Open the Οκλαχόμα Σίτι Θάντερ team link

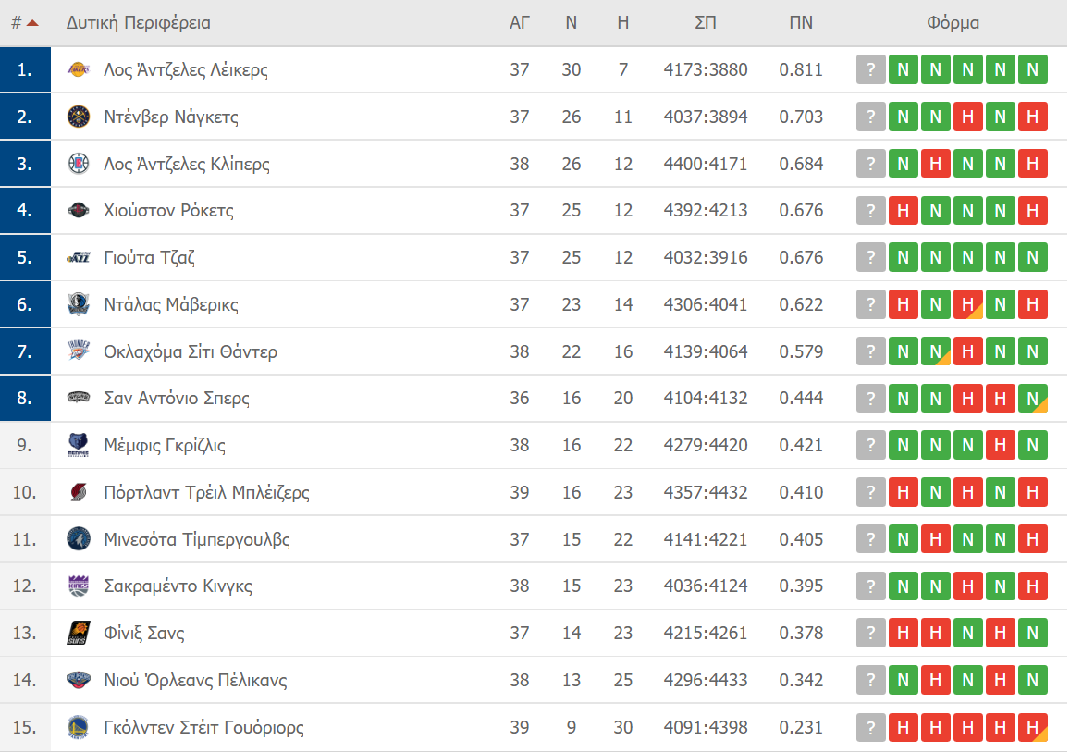pos(190,352)
